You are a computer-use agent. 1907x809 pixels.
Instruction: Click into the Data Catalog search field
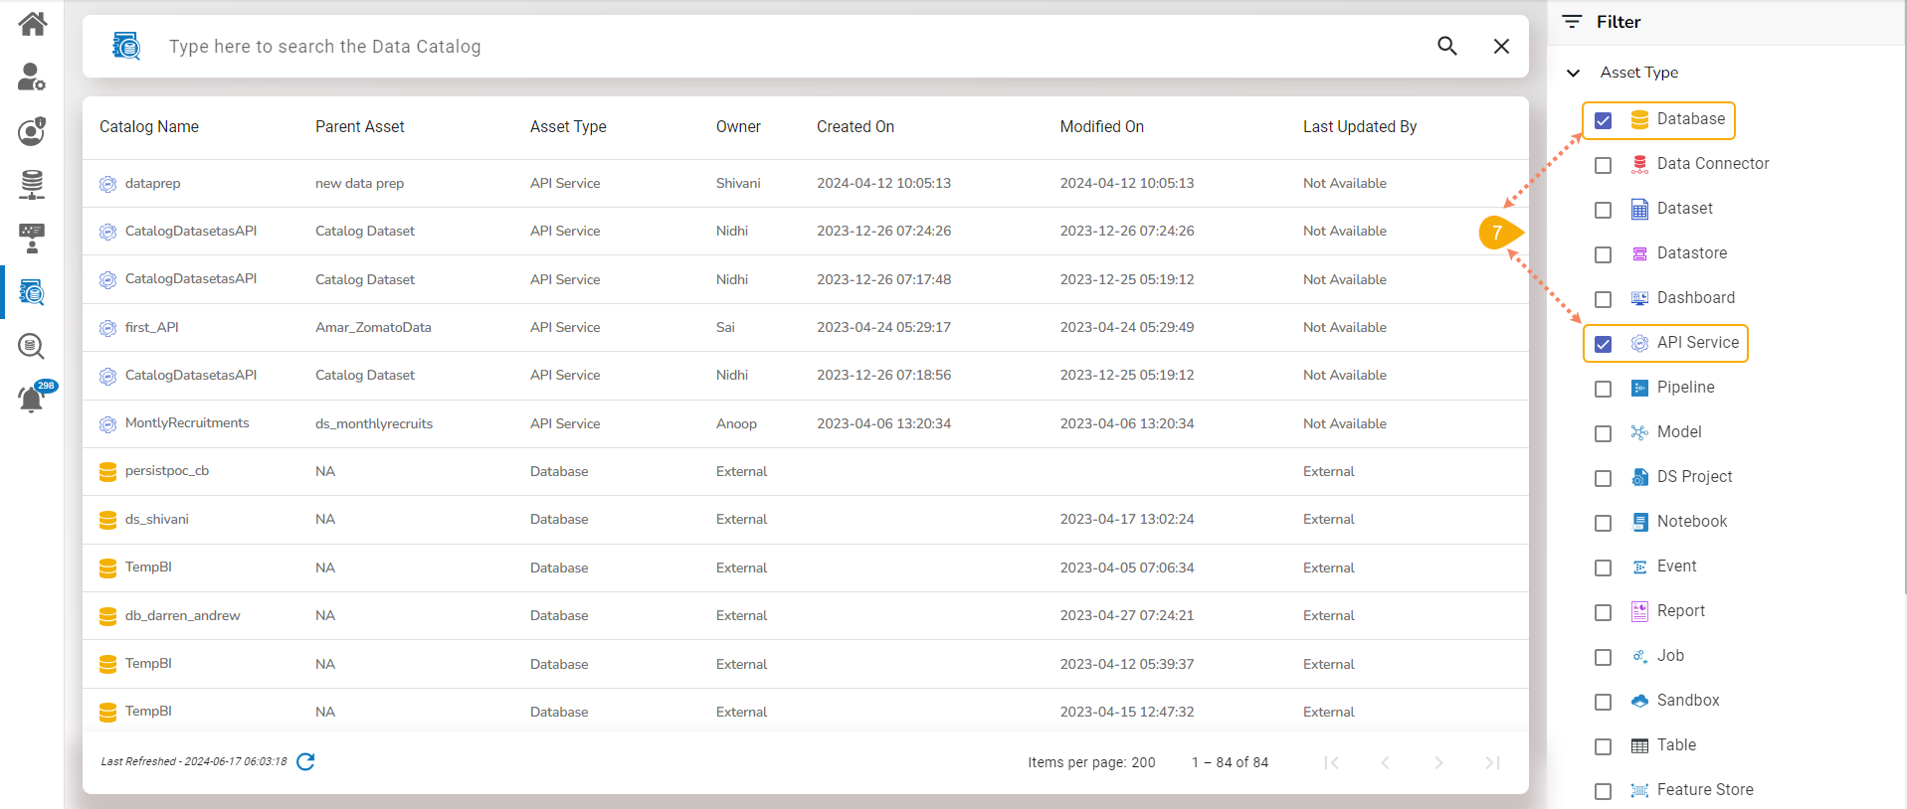coord(786,47)
